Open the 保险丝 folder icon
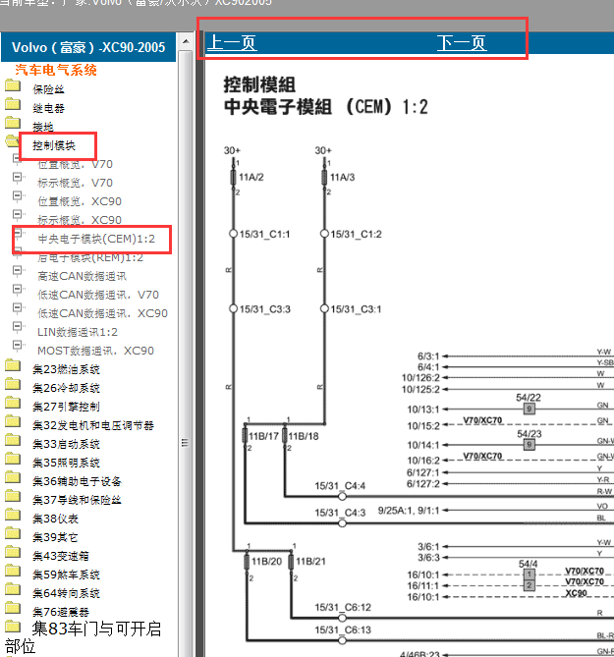This screenshot has width=614, height=657. pyautogui.click(x=13, y=85)
